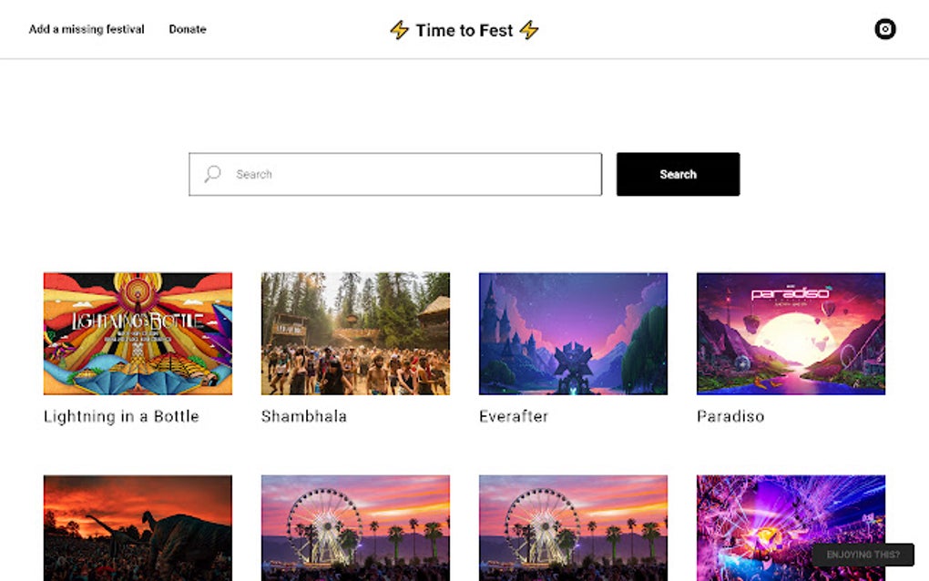The width and height of the screenshot is (929, 581).
Task: Click the magnifying glass search icon
Action: click(212, 174)
